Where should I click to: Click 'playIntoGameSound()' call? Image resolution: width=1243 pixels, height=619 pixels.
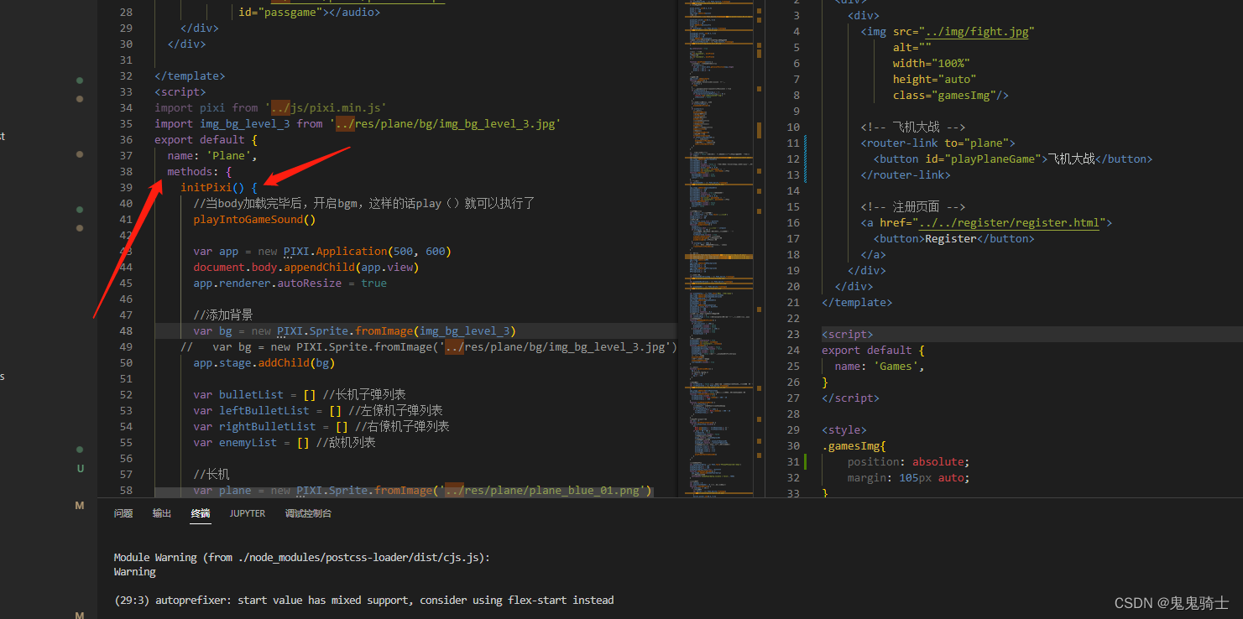254,219
